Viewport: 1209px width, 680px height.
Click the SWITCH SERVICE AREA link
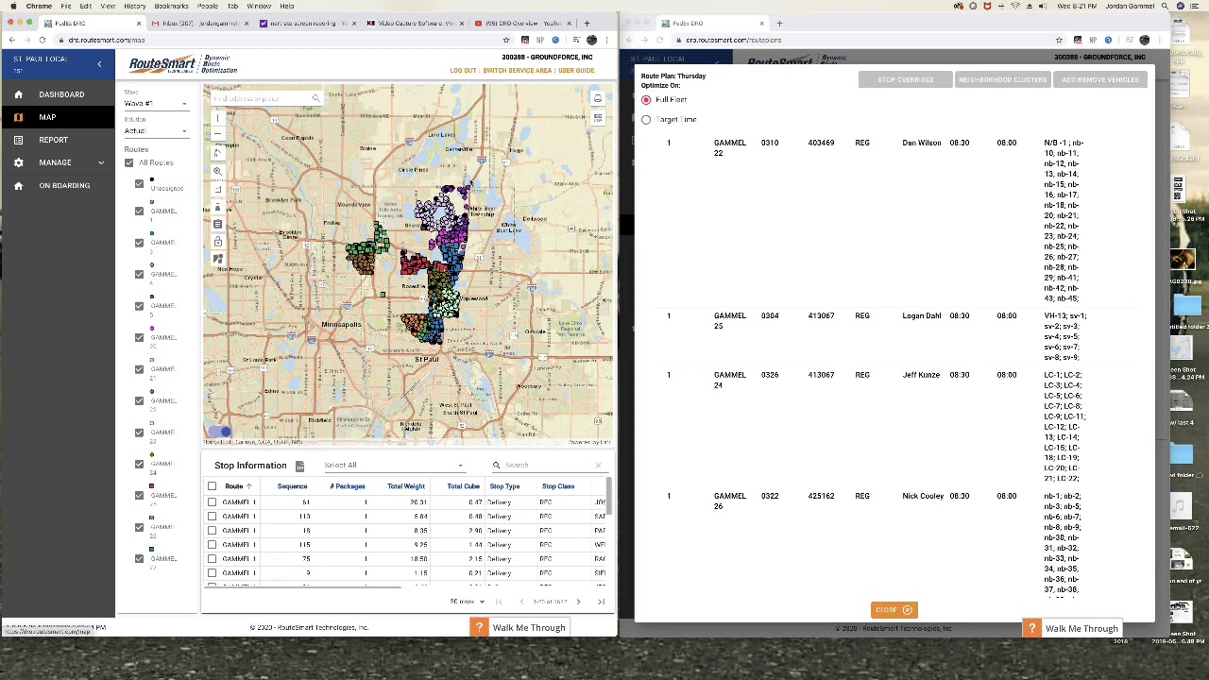click(x=517, y=71)
